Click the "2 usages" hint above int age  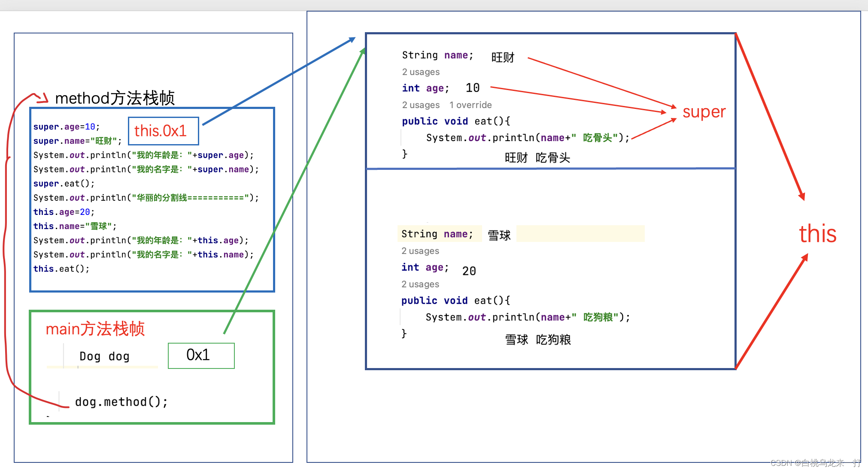(x=420, y=72)
